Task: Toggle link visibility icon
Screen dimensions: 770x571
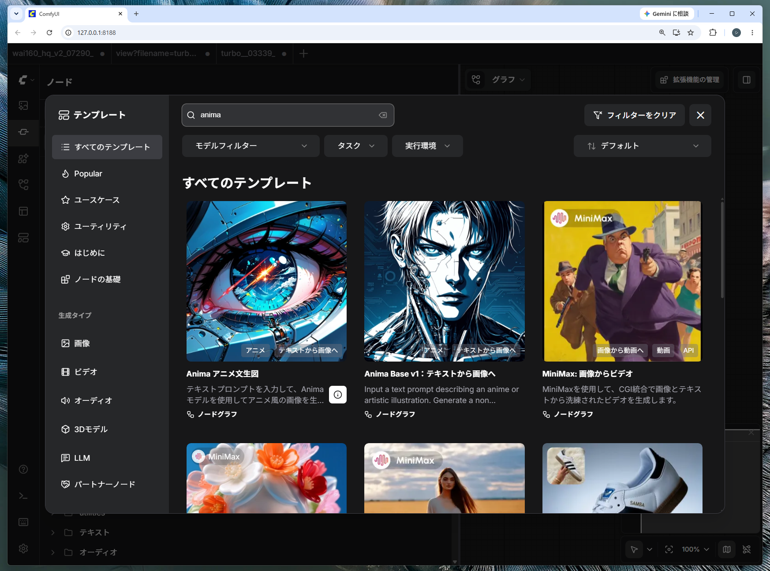Action: click(x=747, y=549)
